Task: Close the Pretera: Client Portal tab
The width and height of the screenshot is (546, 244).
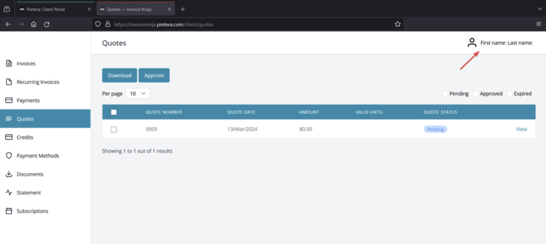Action: point(89,9)
